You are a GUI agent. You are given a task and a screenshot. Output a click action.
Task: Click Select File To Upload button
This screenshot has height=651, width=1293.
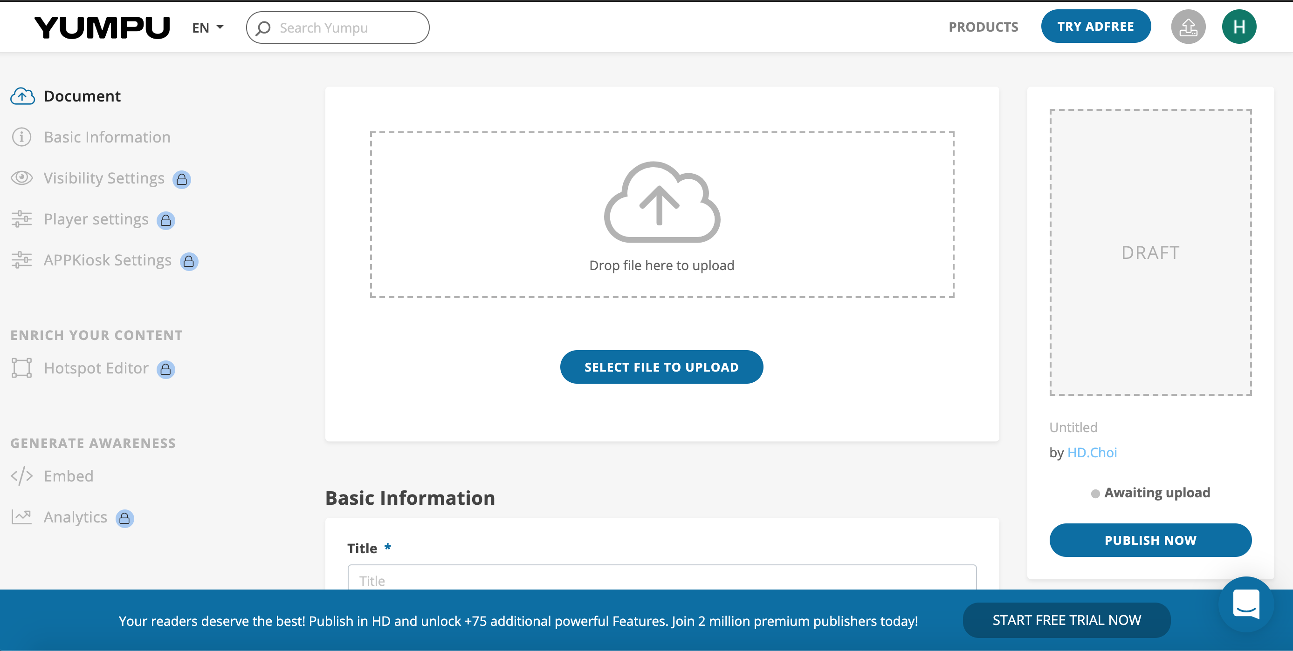click(x=661, y=367)
